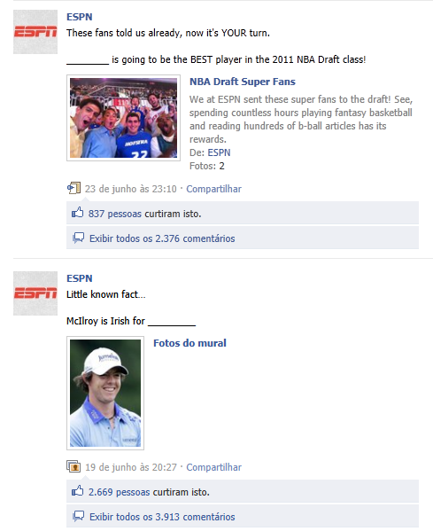433x531 pixels.
Task: Open the NBA Draft Super Fans album link
Action: click(x=243, y=82)
